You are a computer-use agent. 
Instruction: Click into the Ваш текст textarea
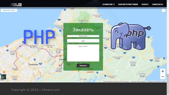click(x=83, y=53)
